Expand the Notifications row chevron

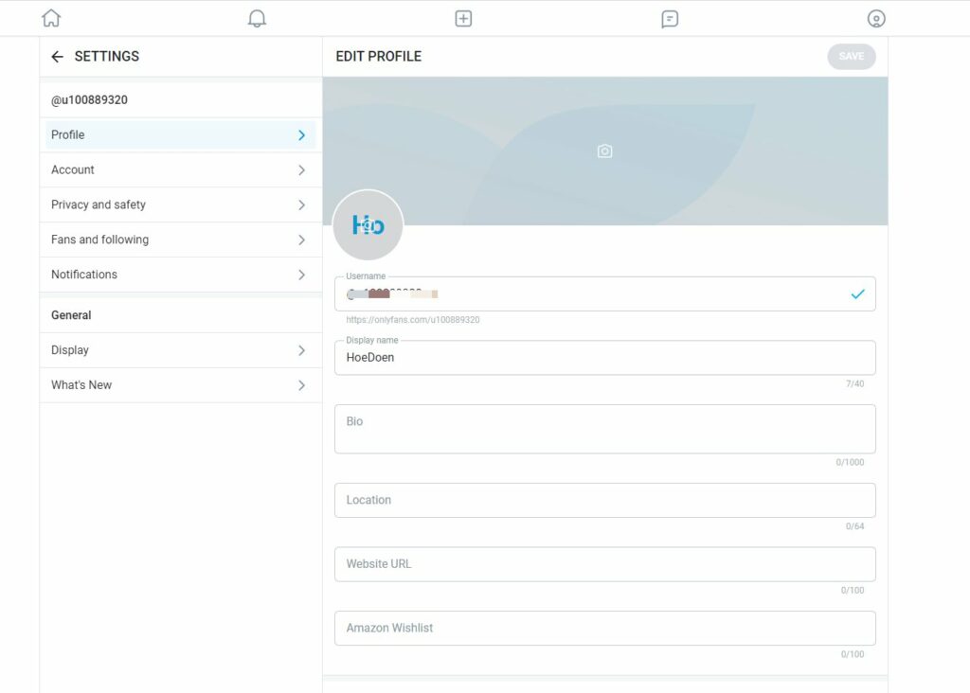tap(301, 275)
